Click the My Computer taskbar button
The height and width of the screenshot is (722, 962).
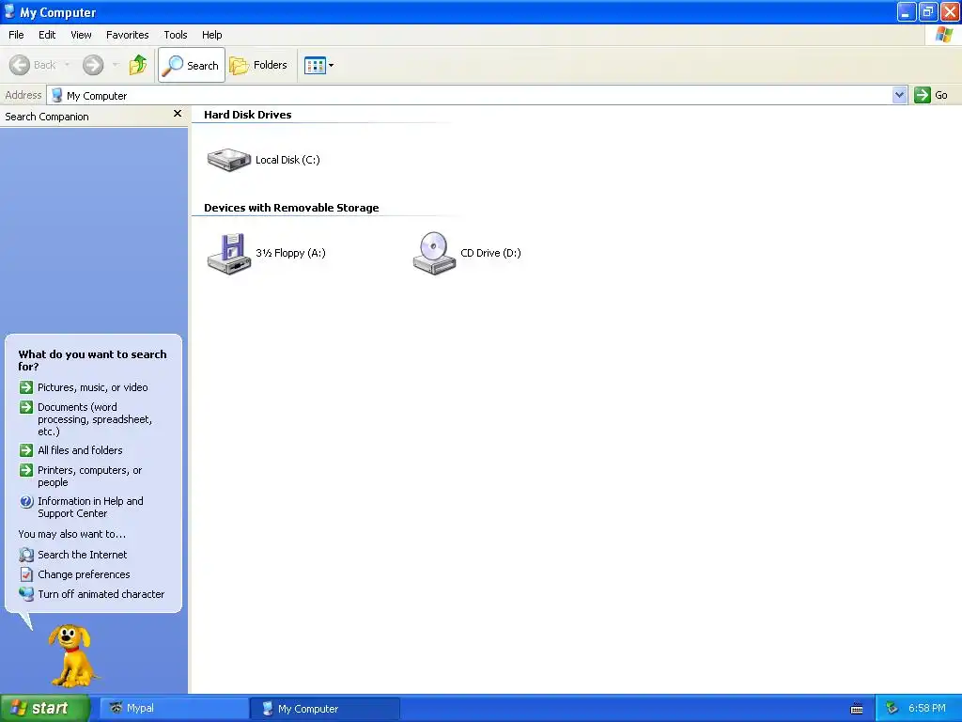point(325,709)
